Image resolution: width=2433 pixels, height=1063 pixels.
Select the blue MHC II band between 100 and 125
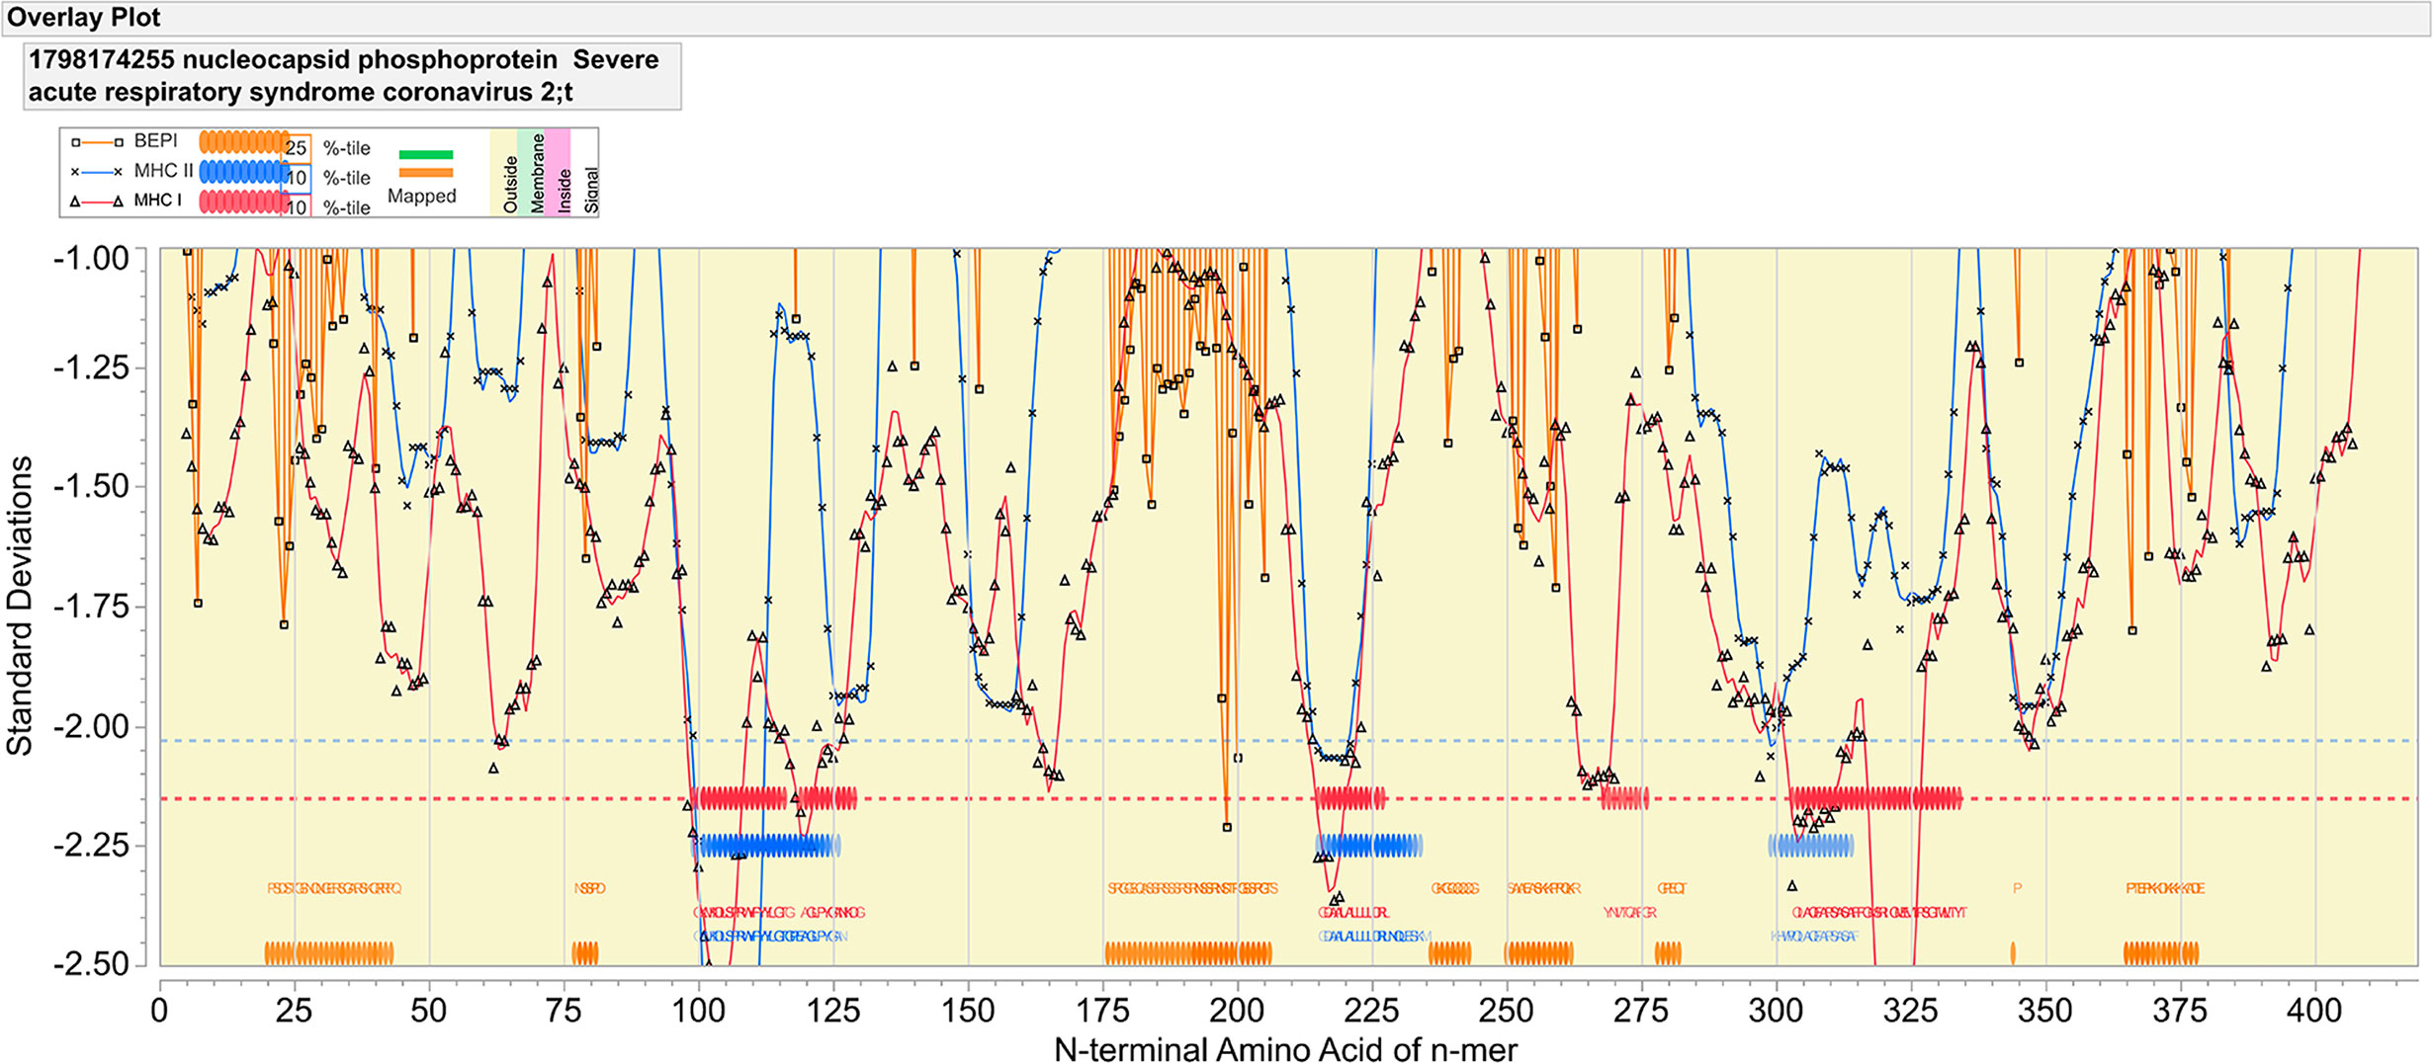tap(766, 846)
